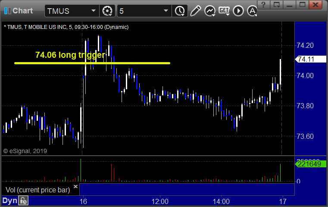Click the 73.60 price axis label
The width and height of the screenshot is (328, 207).
tap(306, 136)
